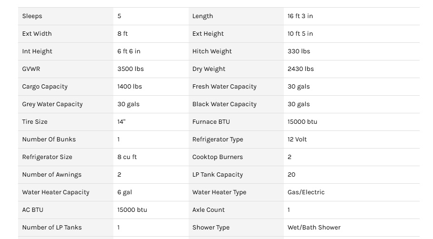Select the 16 ft 3 in length value
This screenshot has height=239, width=433.
pyautogui.click(x=300, y=16)
